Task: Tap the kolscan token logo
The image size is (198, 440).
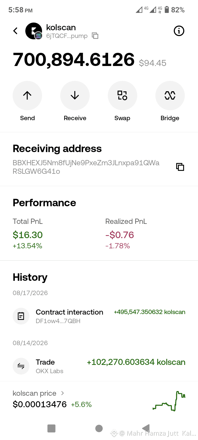Action: [34, 31]
